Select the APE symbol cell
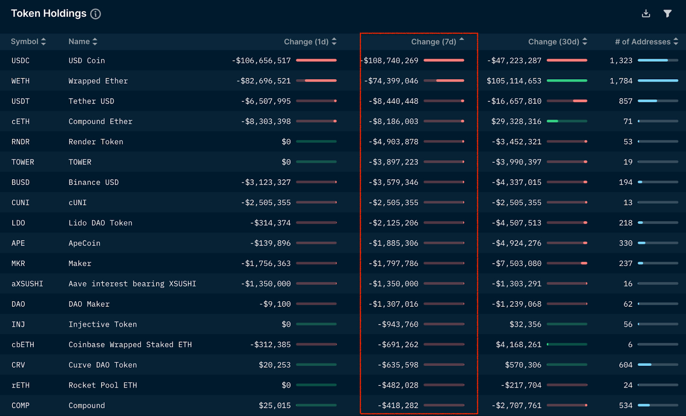 click(x=18, y=243)
